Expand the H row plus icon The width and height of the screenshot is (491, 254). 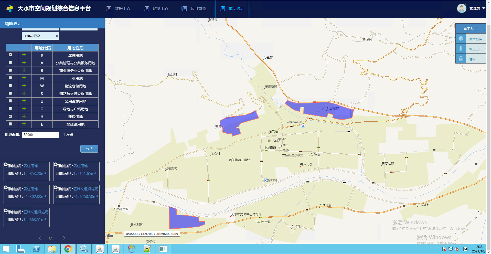pos(24,116)
